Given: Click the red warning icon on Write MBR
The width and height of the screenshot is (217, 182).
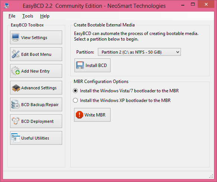Looking at the screenshot, I should [79, 115].
